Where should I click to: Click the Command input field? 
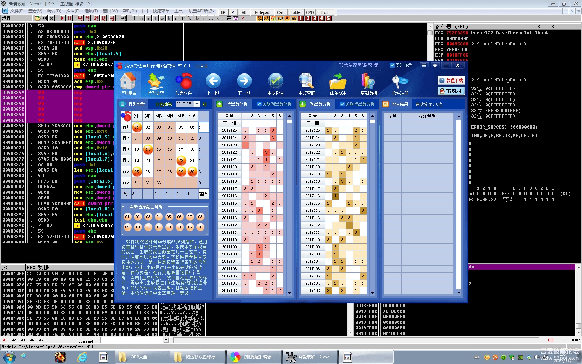click(132, 340)
